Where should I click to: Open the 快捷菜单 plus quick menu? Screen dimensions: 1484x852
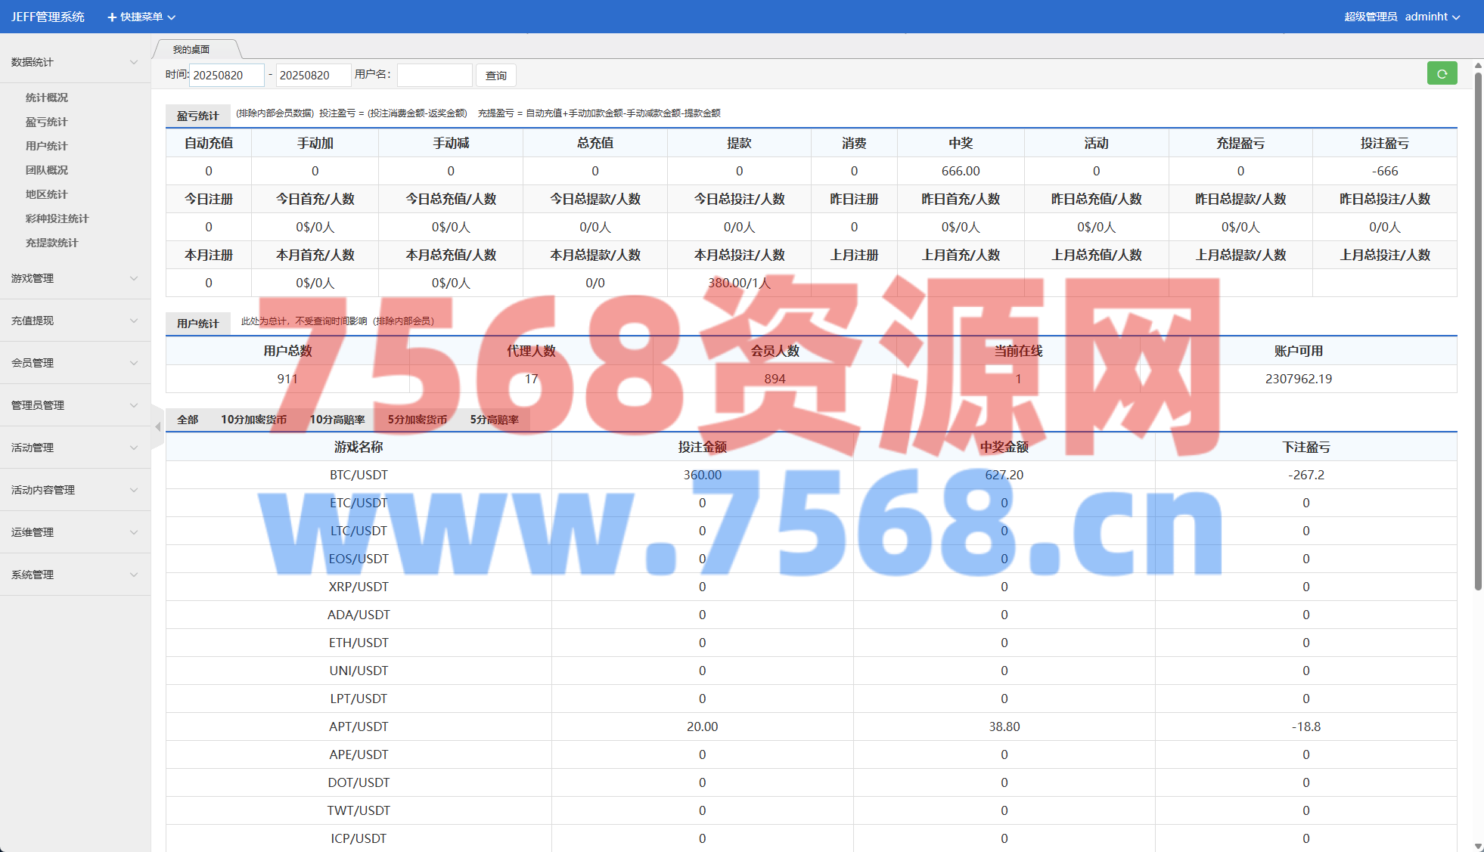(141, 17)
